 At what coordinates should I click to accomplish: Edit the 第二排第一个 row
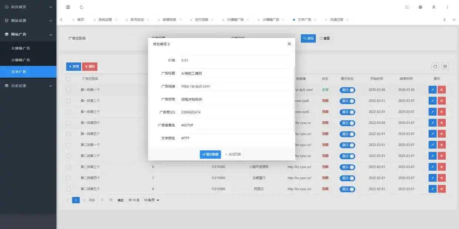pyautogui.click(x=432, y=145)
